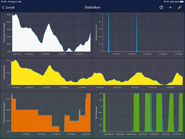Tap the Statistiken page title
The width and height of the screenshot is (185, 139).
point(92,8)
